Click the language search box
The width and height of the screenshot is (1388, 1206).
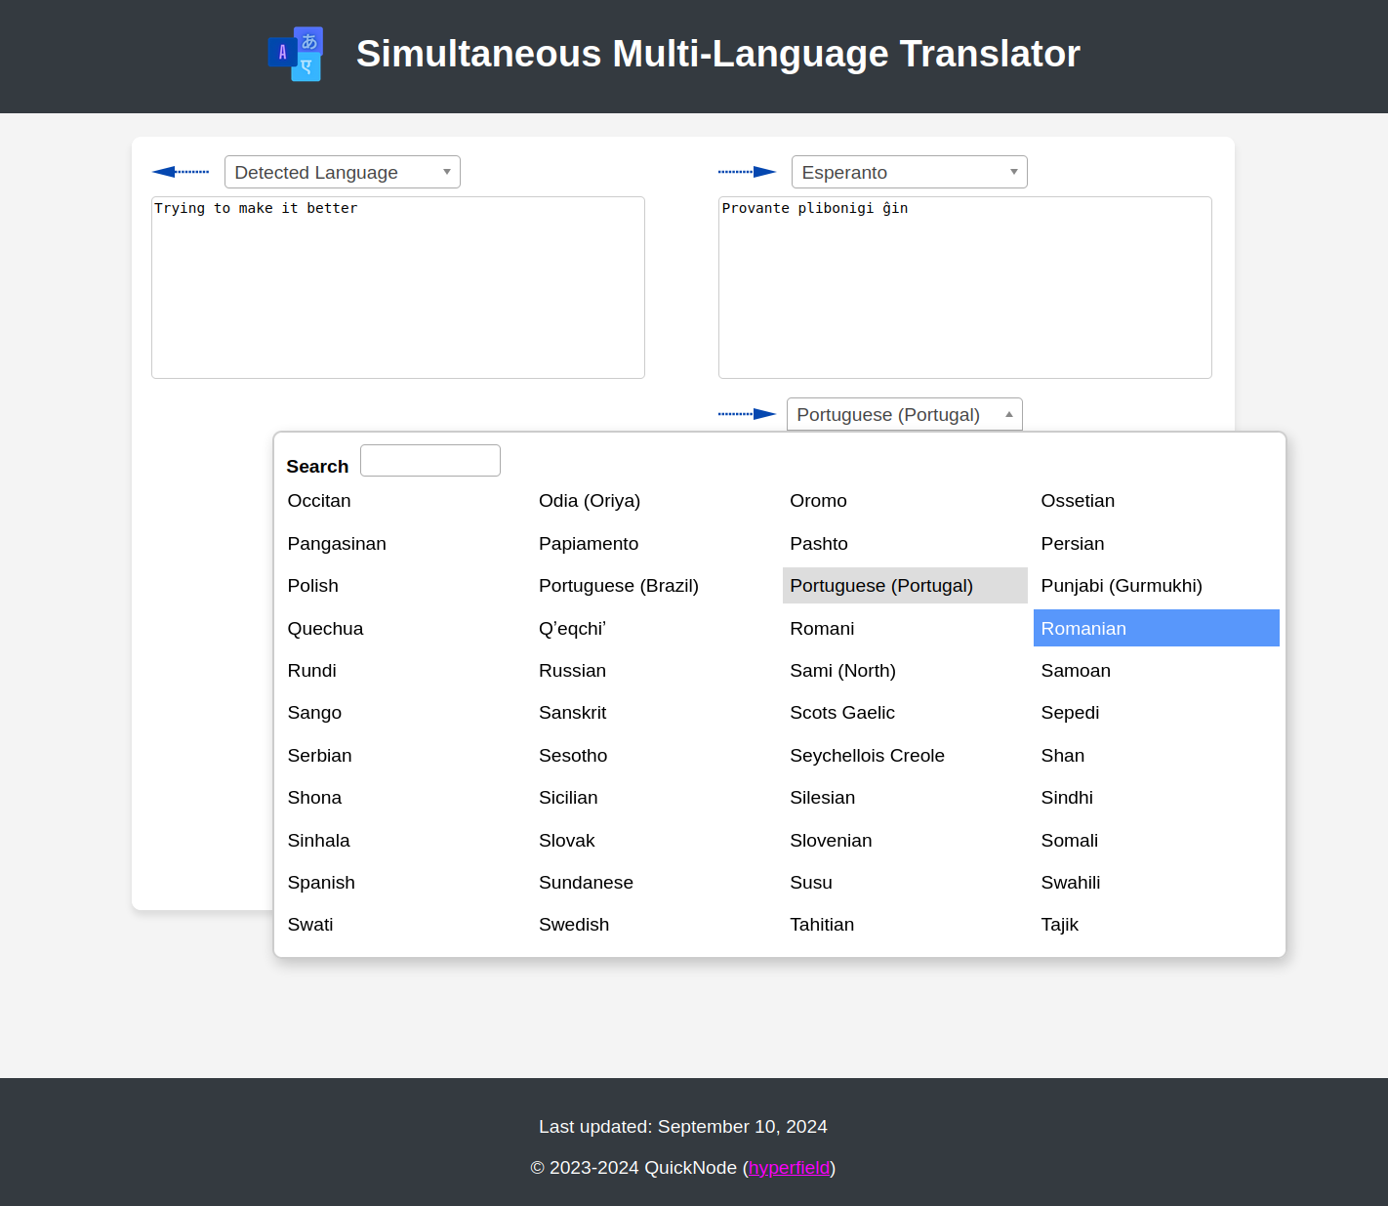429,460
